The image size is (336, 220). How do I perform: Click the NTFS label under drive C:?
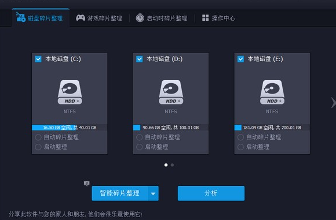[x=70, y=111]
